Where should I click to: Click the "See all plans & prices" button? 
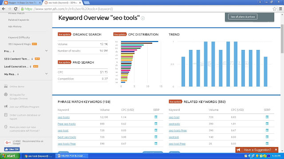coord(243,17)
